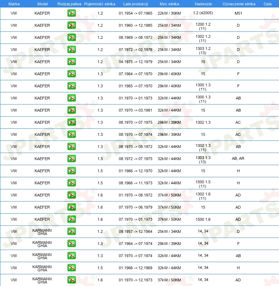Image resolution: width=279 pixels, height=286 pixels.
Task: Click the Model column header
Action: click(42, 4)
